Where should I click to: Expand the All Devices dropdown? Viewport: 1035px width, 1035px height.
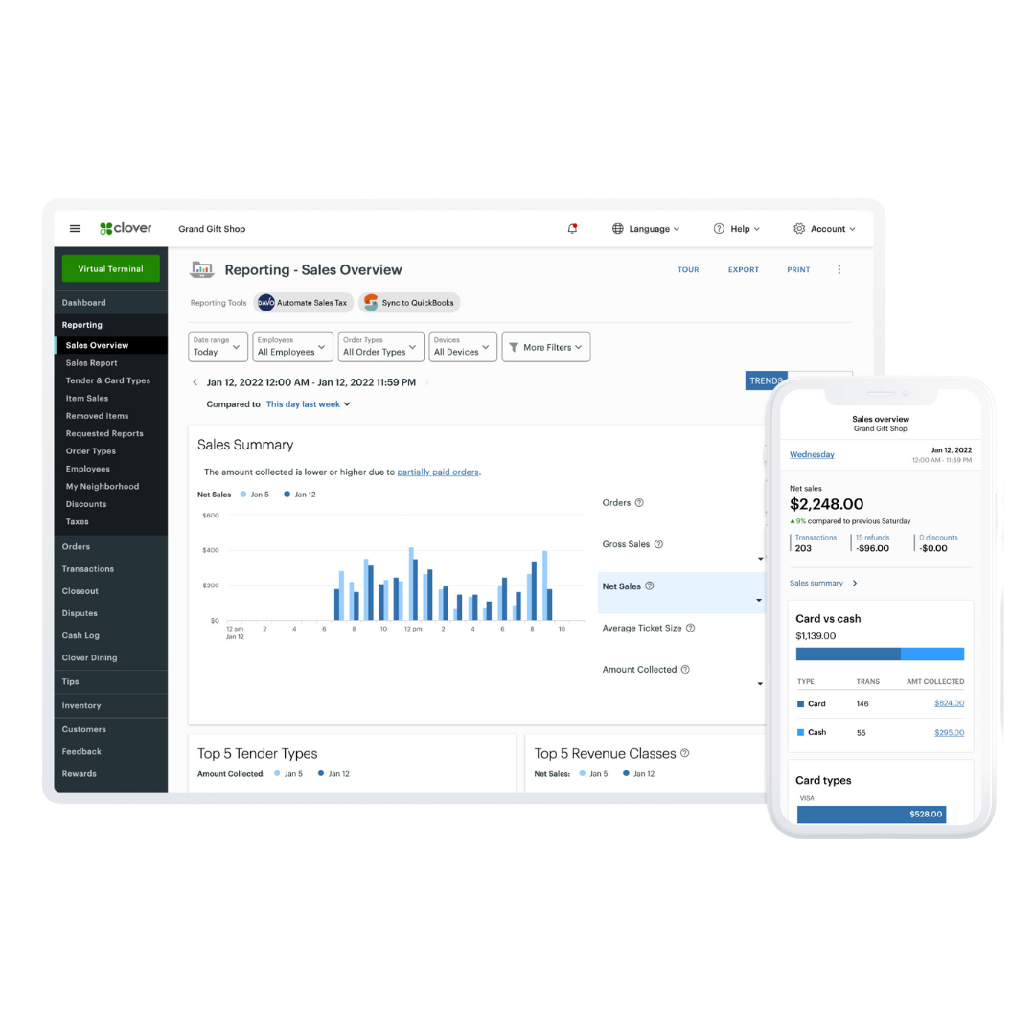(x=463, y=347)
